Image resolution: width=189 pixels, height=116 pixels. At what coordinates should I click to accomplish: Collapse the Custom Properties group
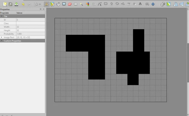click(x=1, y=41)
